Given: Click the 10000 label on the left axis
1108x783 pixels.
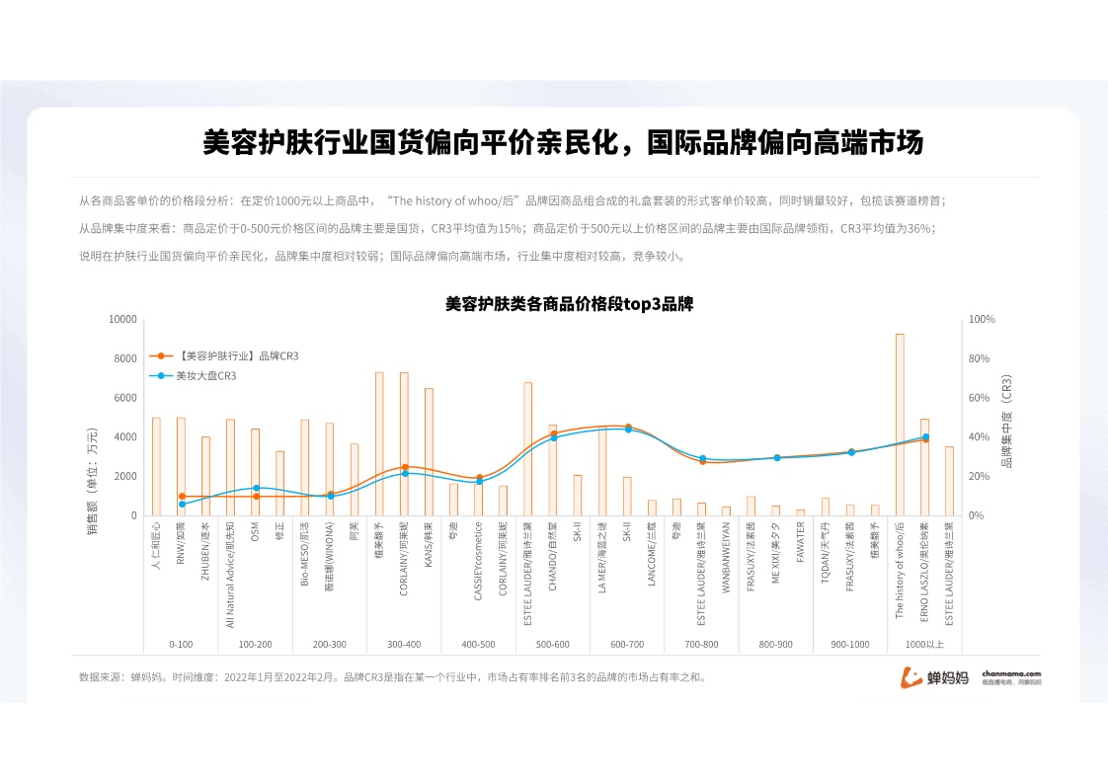Looking at the screenshot, I should [x=123, y=320].
